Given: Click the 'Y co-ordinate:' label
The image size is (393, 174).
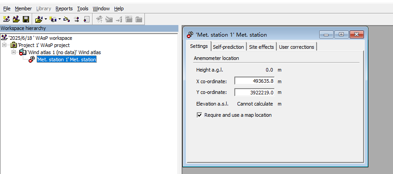Looking at the screenshot, I should tap(211, 92).
